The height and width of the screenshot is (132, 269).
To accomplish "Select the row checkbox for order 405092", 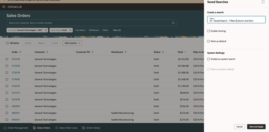I will [7, 119].
